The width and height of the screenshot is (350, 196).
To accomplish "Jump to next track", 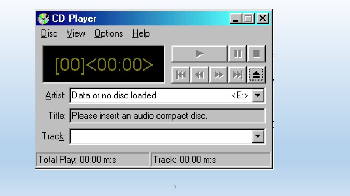I will pos(237,75).
